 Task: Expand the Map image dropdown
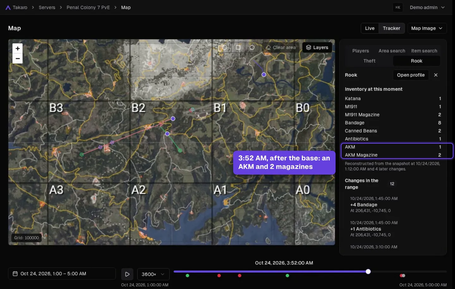tap(427, 28)
